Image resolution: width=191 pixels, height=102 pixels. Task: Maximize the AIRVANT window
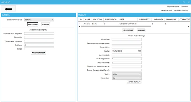click(184, 3)
